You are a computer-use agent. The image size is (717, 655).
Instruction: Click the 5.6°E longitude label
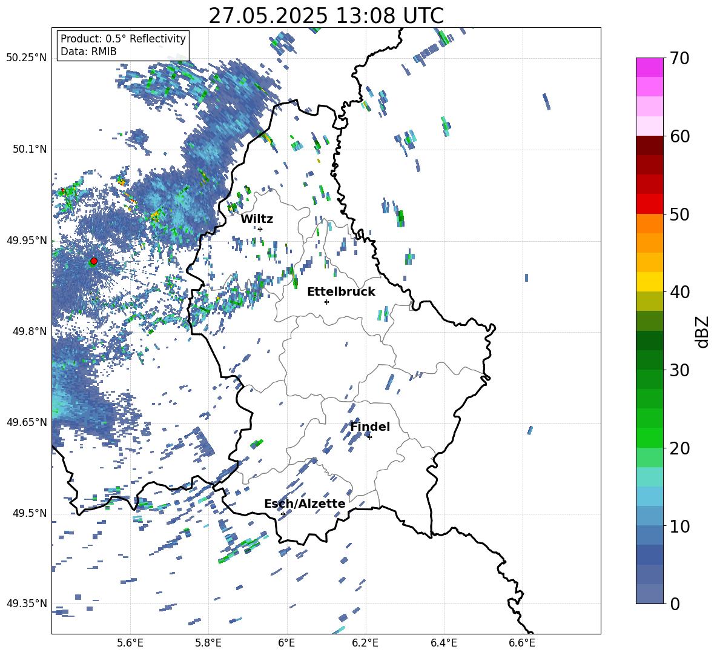(130, 643)
